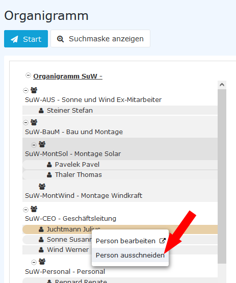Choose Person bearbeiten from context menu

[x=130, y=241]
